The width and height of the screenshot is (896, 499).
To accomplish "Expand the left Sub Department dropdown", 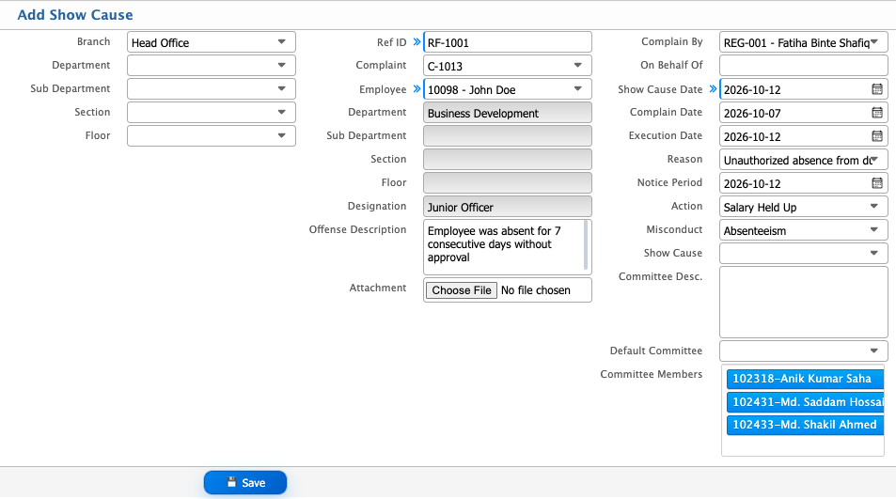I will coord(211,89).
